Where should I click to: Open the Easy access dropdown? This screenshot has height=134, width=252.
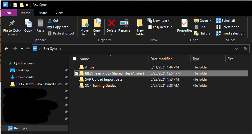click(160, 27)
